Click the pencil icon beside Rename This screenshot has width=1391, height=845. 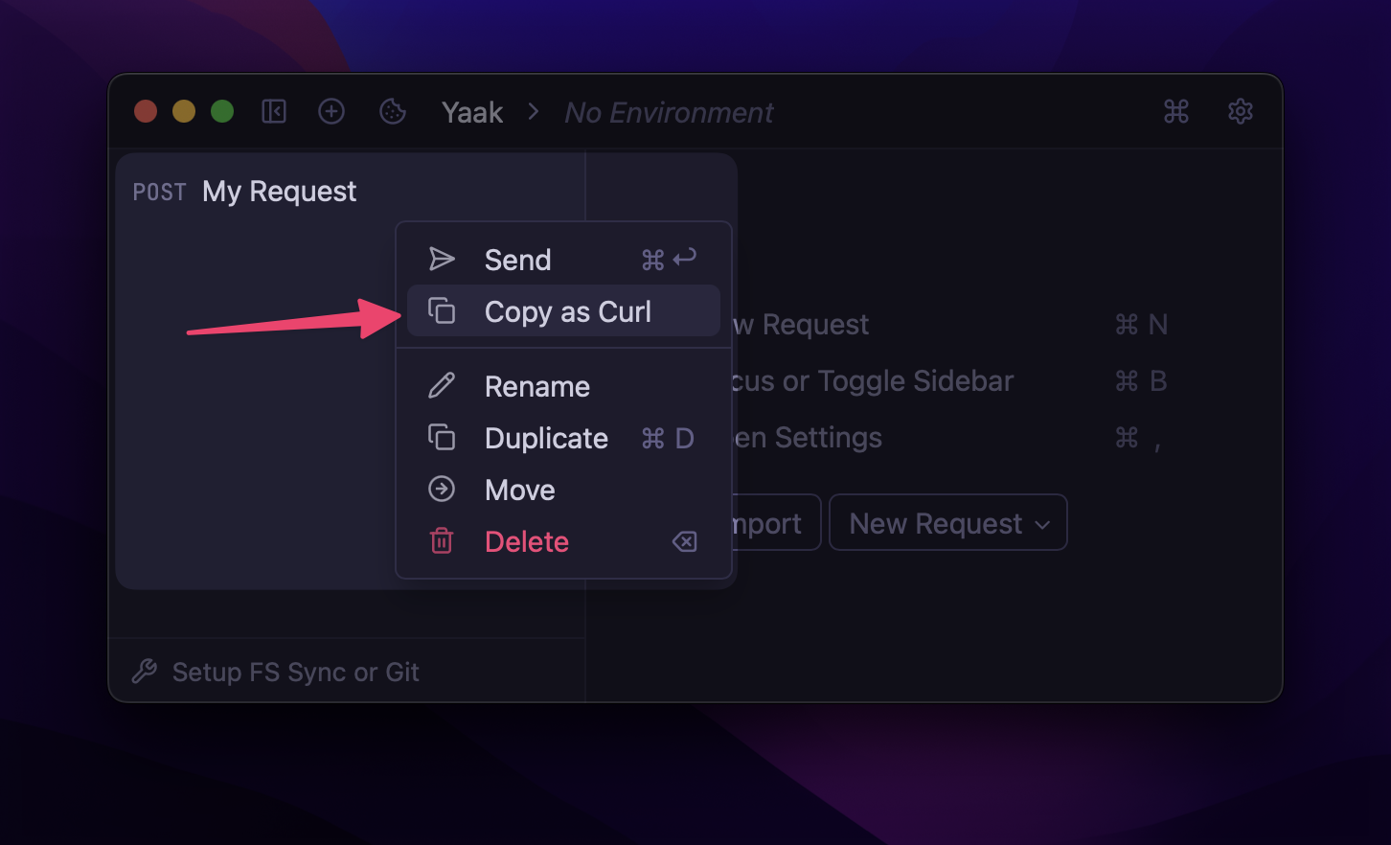click(x=442, y=385)
